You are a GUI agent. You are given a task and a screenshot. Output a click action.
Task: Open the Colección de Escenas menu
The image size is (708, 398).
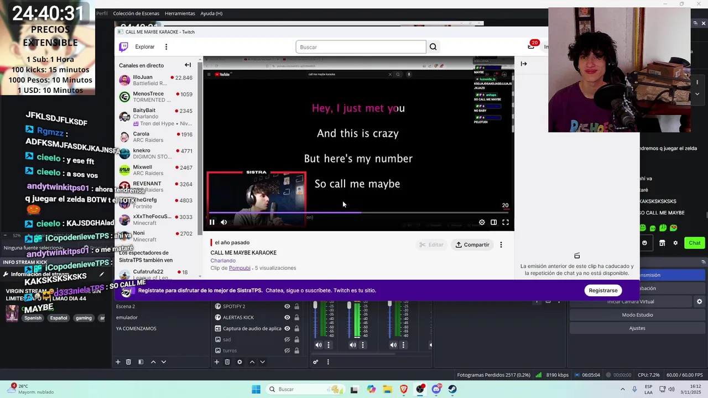click(136, 13)
